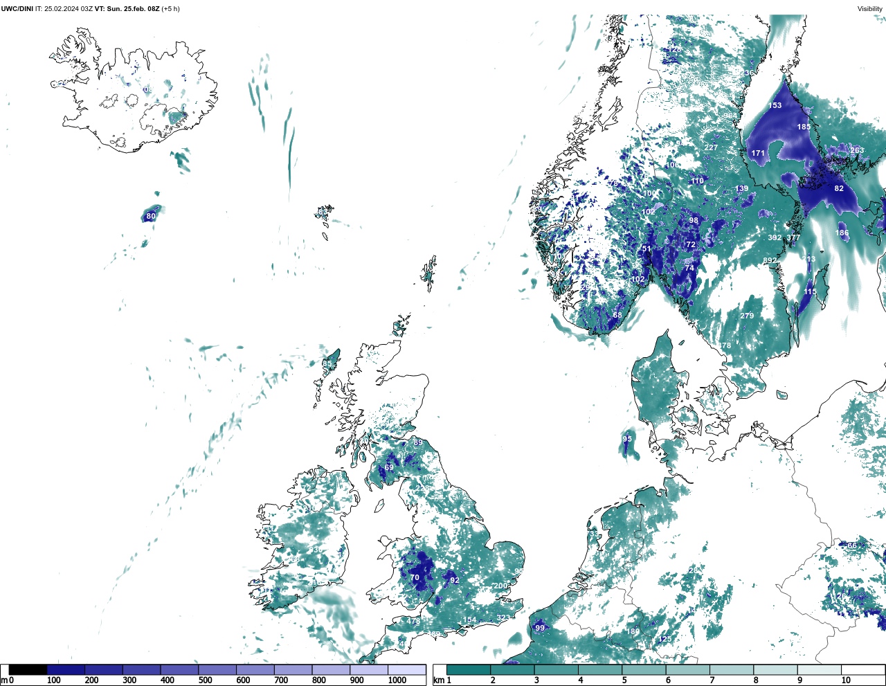Click the valid time 'Sun. 25.feb. 08Z' text
The height and width of the screenshot is (686, 886).
(x=132, y=9)
